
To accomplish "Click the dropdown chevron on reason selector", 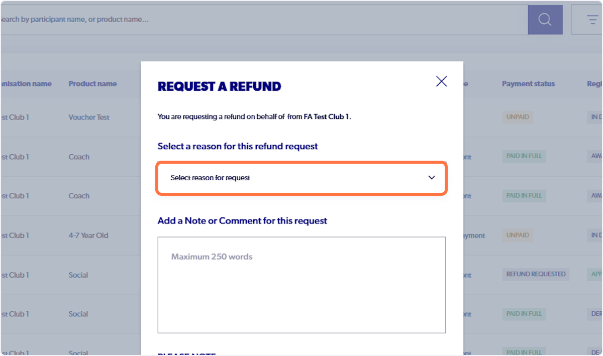I will [x=431, y=178].
